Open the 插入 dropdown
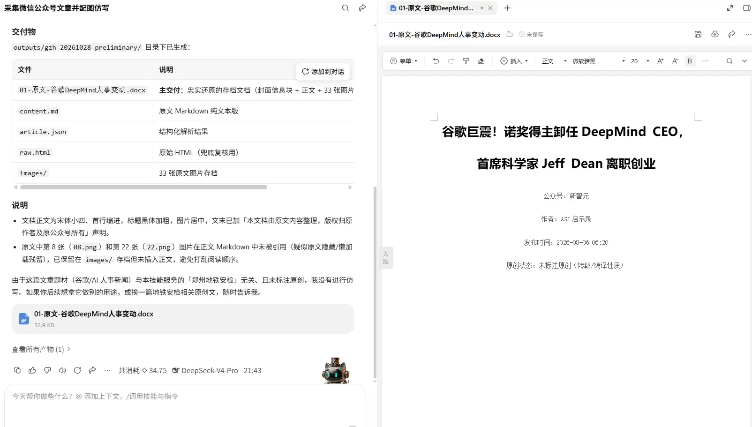Image resolution: width=752 pixels, height=427 pixels. pyautogui.click(x=514, y=61)
